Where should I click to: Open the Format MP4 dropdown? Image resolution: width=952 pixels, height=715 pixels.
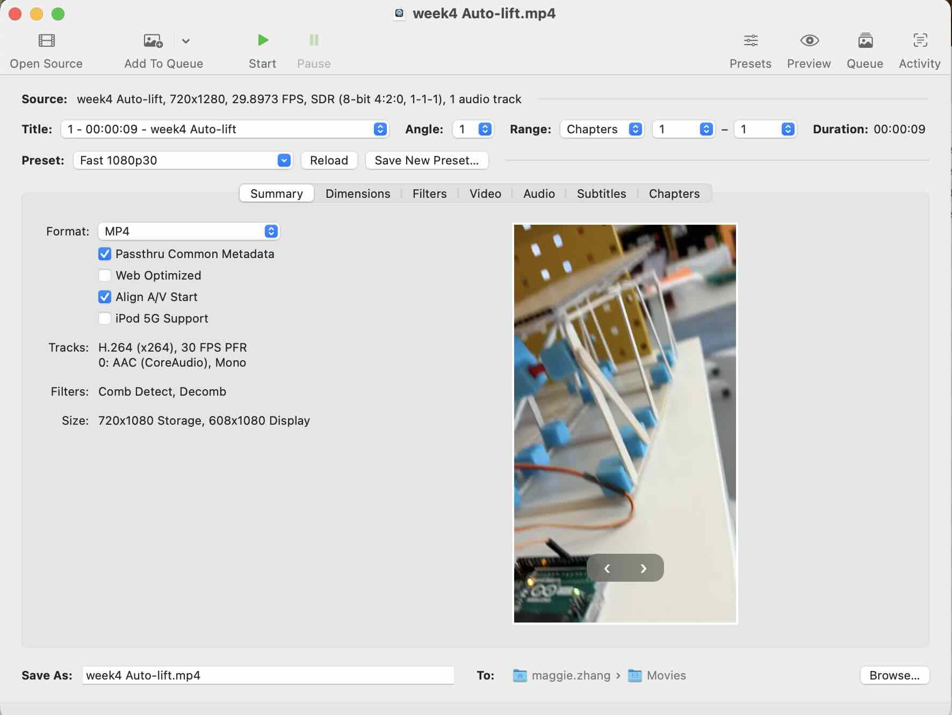pos(189,231)
